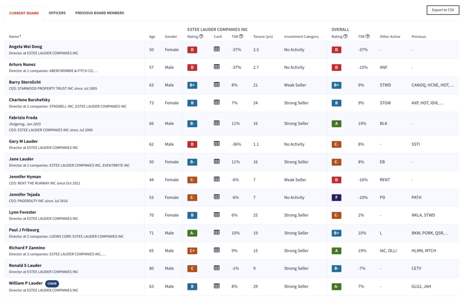The width and height of the screenshot is (464, 299).
Task: Open Jennifer Tejada's profile link
Action: point(24,194)
